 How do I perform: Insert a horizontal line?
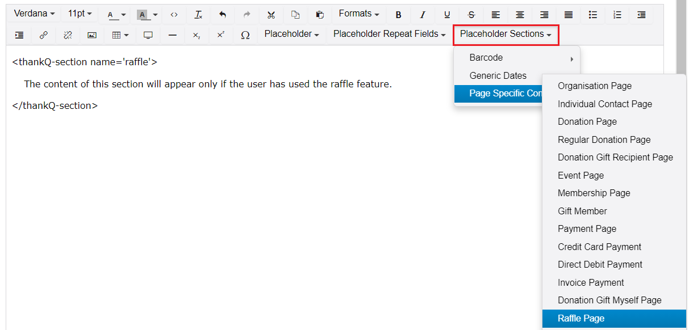tap(173, 35)
